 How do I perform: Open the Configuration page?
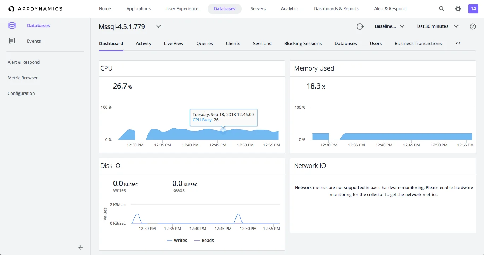21,93
